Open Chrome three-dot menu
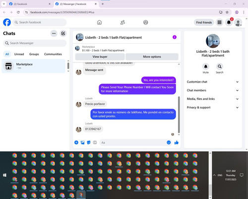The width and height of the screenshot is (248, 199). [244, 12]
